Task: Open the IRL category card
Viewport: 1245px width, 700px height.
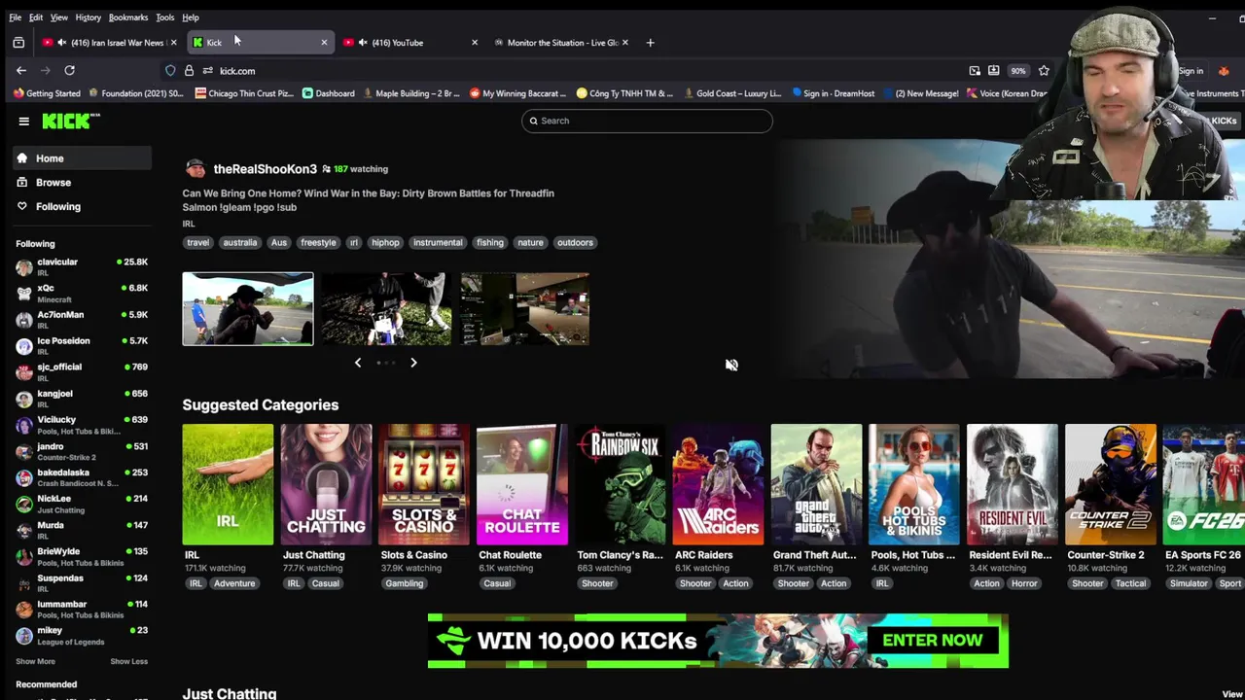Action: 228,484
